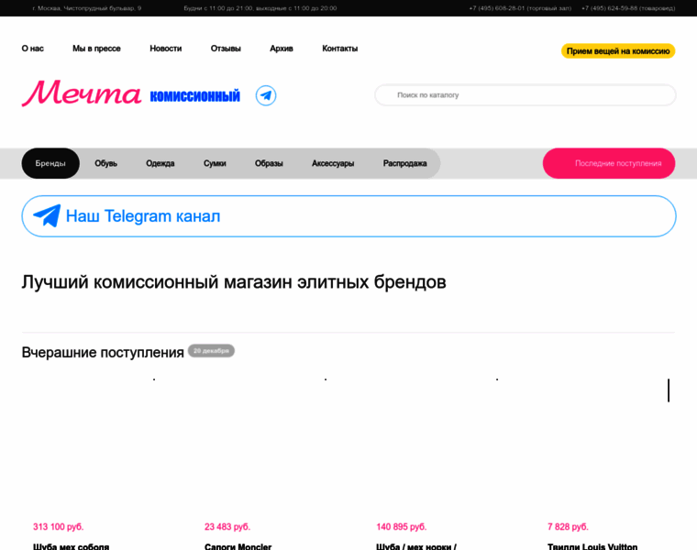
Task: Open the Образы category
Action: coord(269,163)
